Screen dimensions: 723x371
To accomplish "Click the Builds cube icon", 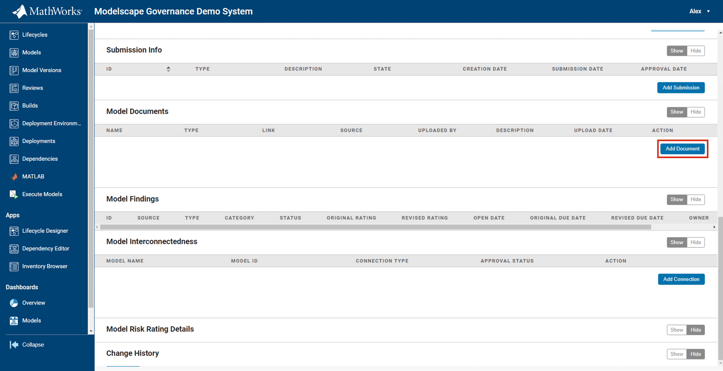I will [14, 106].
